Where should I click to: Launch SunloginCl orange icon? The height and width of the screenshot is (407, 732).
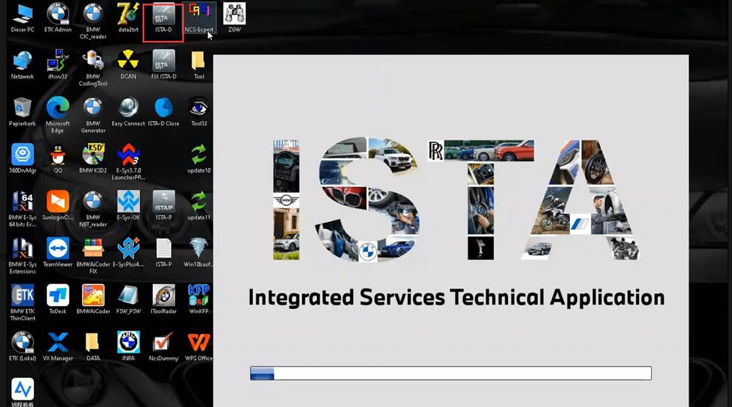coord(58,205)
